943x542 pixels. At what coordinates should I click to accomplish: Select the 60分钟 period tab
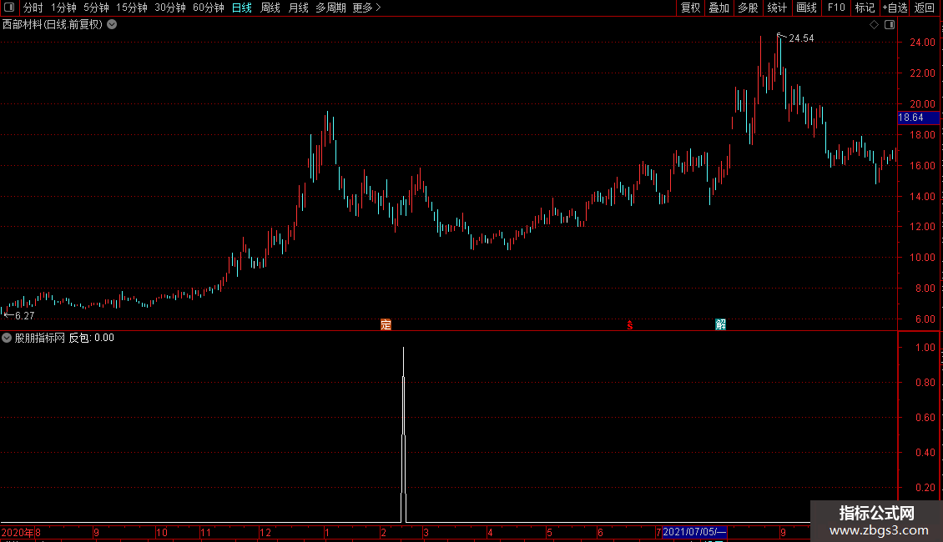click(x=209, y=8)
